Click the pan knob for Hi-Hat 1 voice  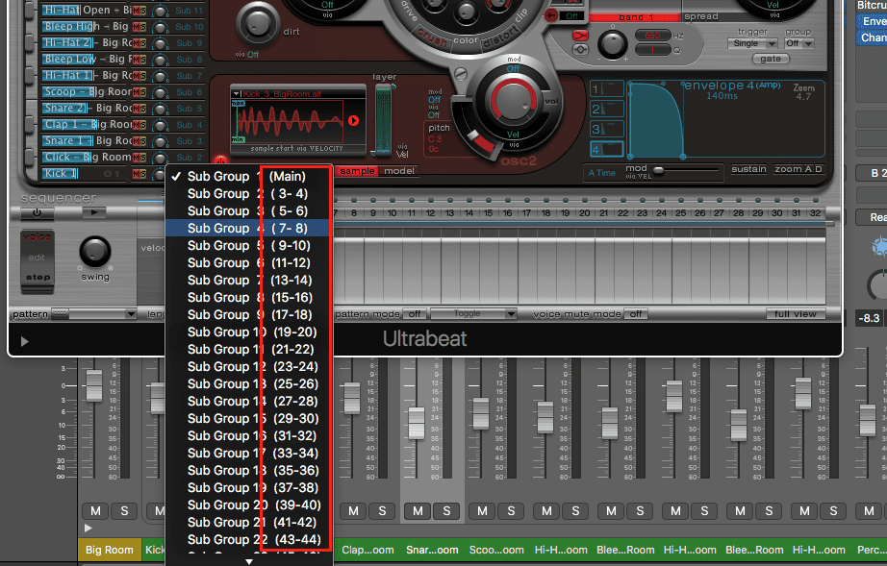pos(161,76)
